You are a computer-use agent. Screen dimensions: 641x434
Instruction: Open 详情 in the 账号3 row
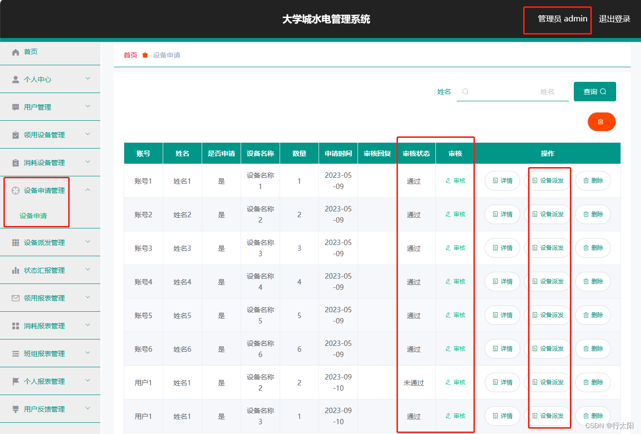tap(502, 248)
